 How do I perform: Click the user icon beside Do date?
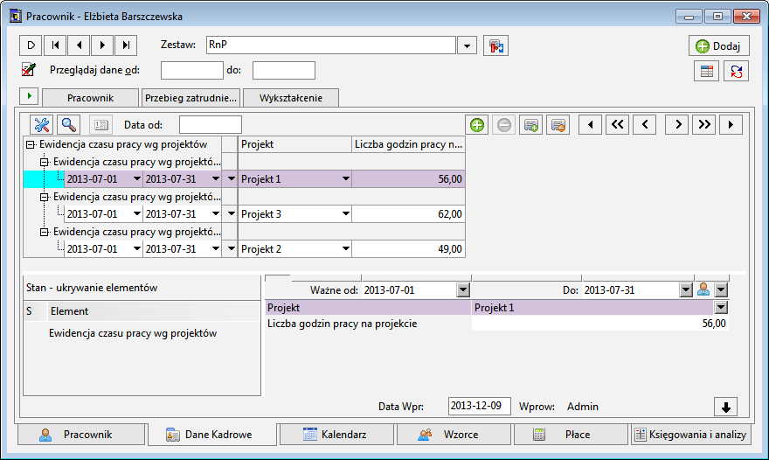[x=703, y=290]
